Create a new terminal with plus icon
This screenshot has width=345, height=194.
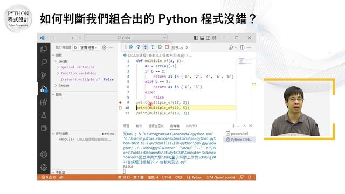233,126
